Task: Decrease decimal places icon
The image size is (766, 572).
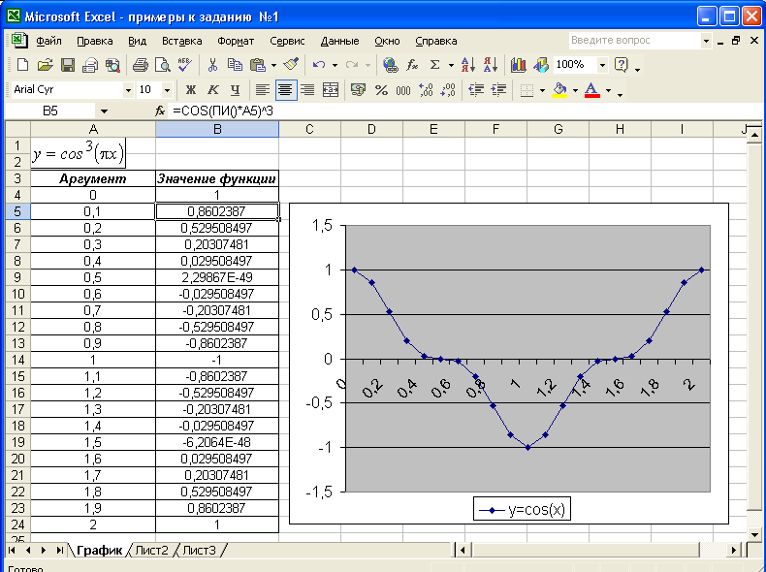Action: click(x=448, y=90)
